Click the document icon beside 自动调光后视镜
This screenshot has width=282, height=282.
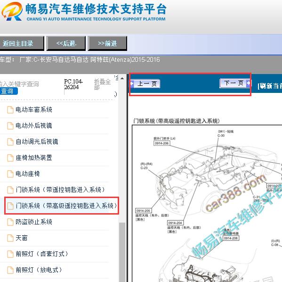coord(10,142)
